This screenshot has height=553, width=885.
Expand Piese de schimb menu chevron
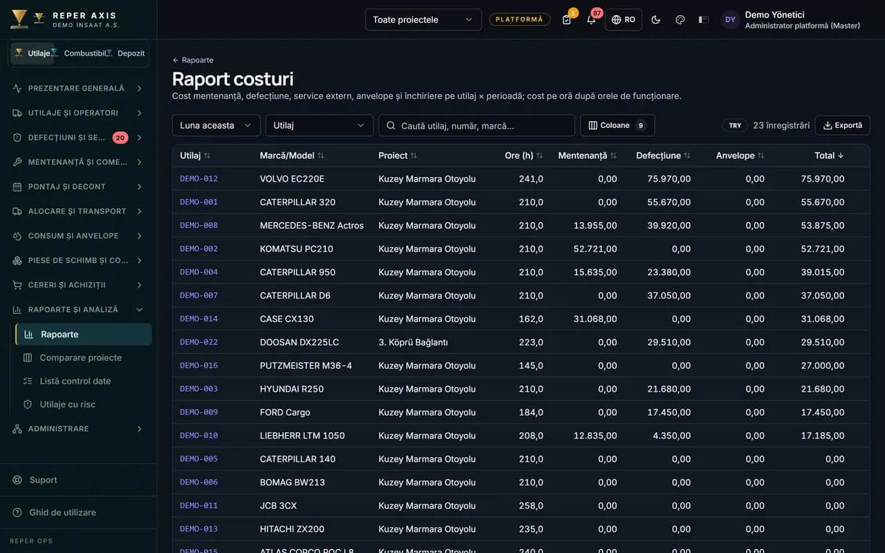pyautogui.click(x=139, y=261)
